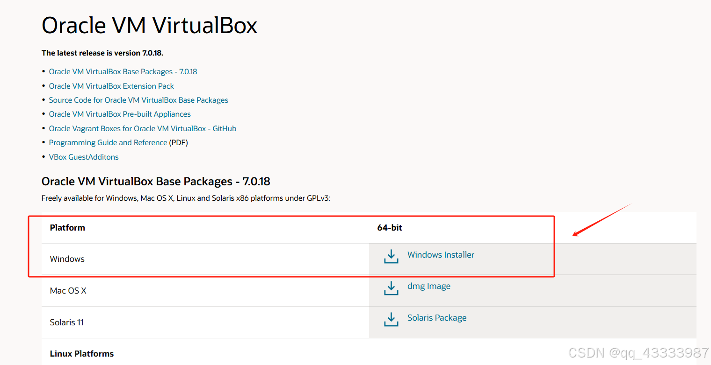This screenshot has height=365, width=711.
Task: Open the VBox GuestAdditons link
Action: tap(84, 157)
